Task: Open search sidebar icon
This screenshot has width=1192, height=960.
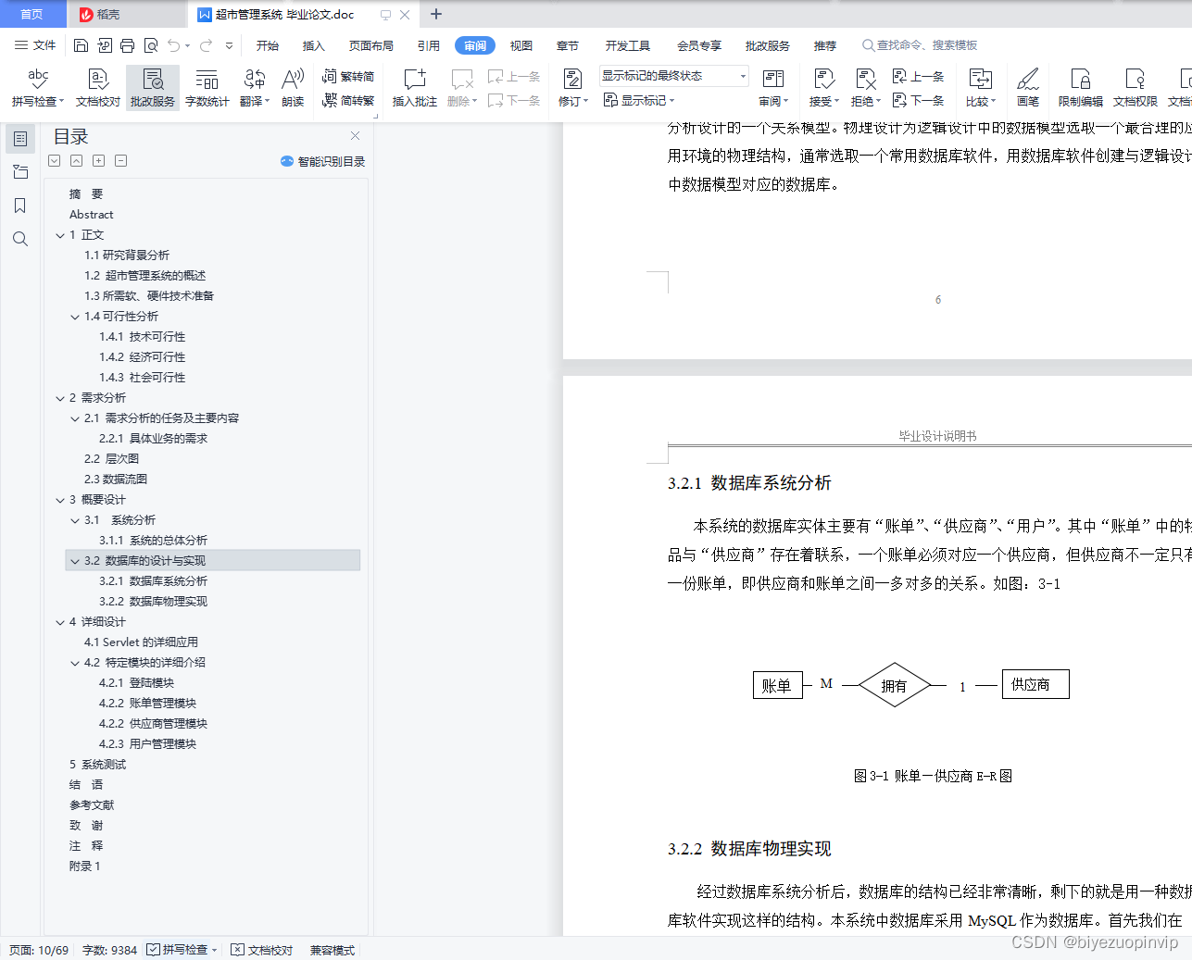Action: [x=20, y=239]
